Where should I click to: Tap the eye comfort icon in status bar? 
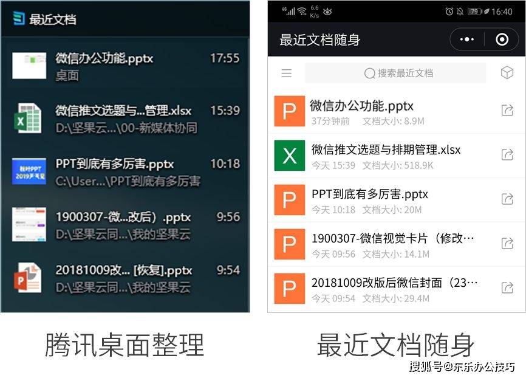click(327, 12)
